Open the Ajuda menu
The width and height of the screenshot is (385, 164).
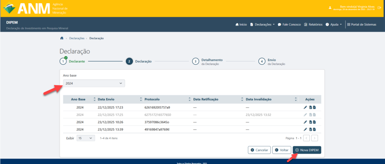334,24
